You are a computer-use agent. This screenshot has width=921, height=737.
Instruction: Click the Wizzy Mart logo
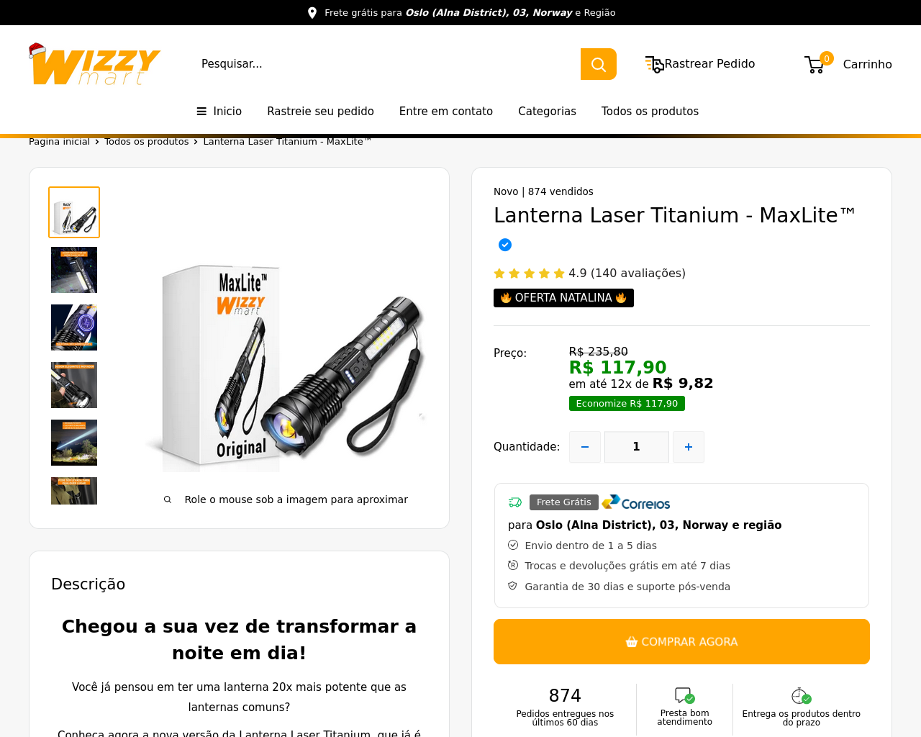[x=94, y=64]
